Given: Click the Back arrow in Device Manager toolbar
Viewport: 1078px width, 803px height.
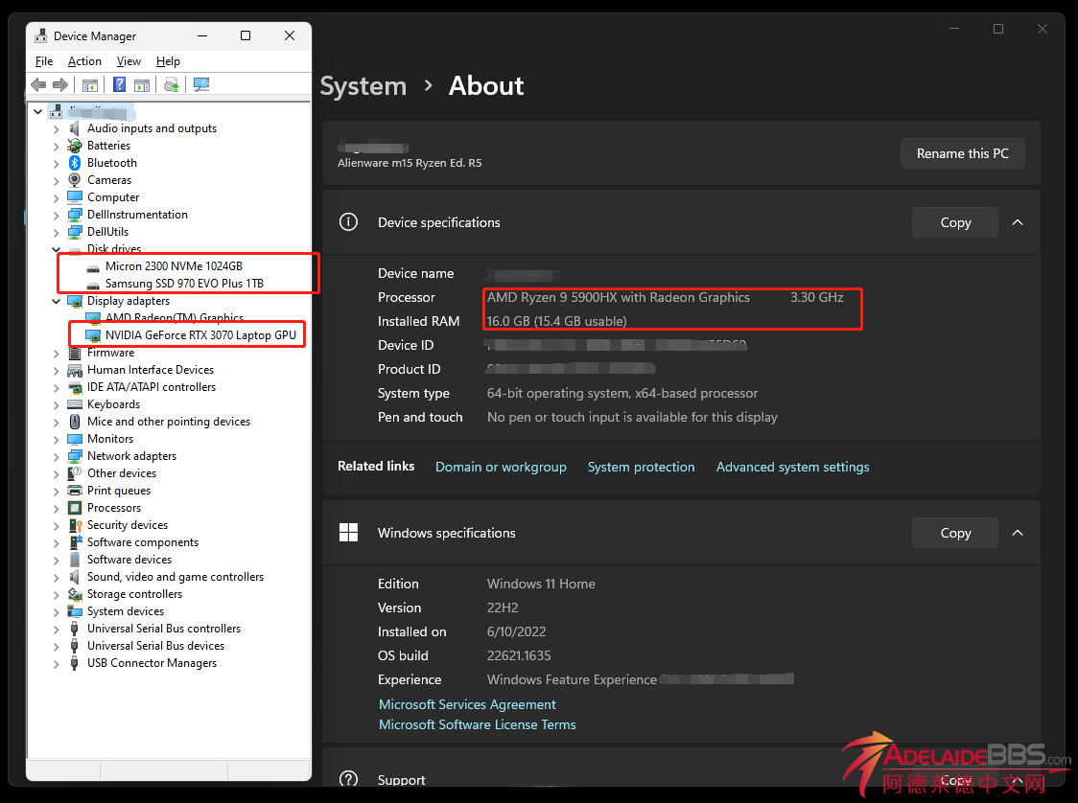Looking at the screenshot, I should pyautogui.click(x=38, y=84).
